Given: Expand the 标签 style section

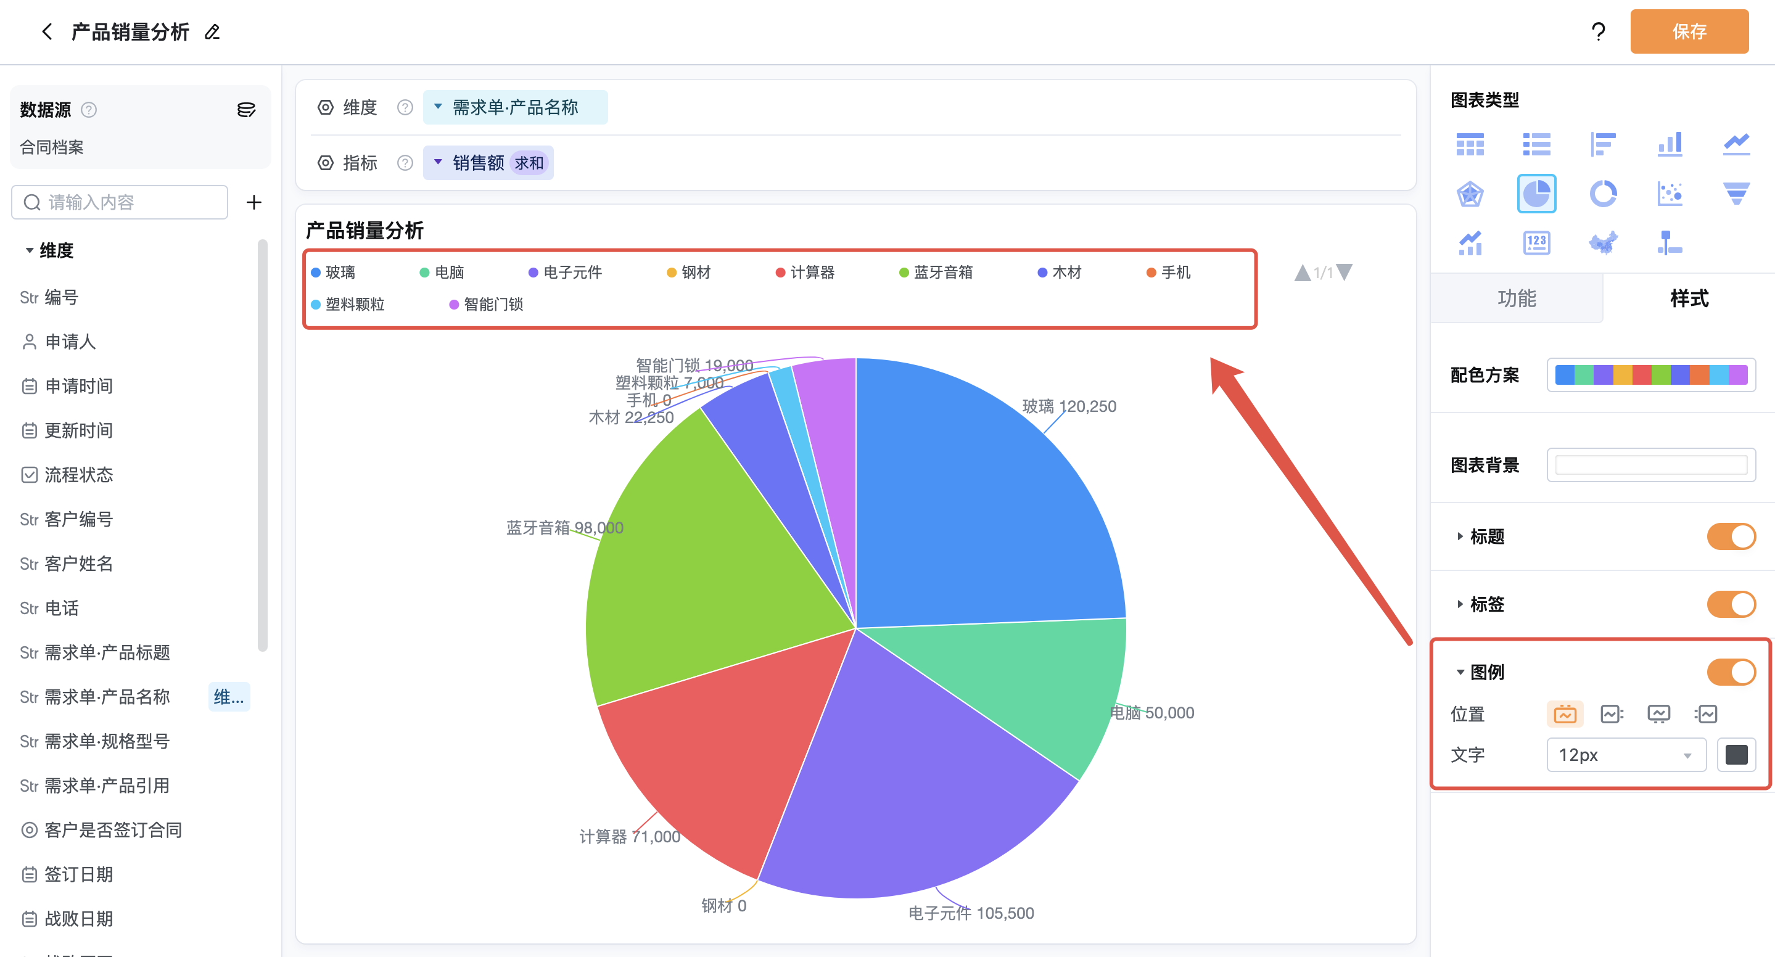Looking at the screenshot, I should click(x=1459, y=604).
